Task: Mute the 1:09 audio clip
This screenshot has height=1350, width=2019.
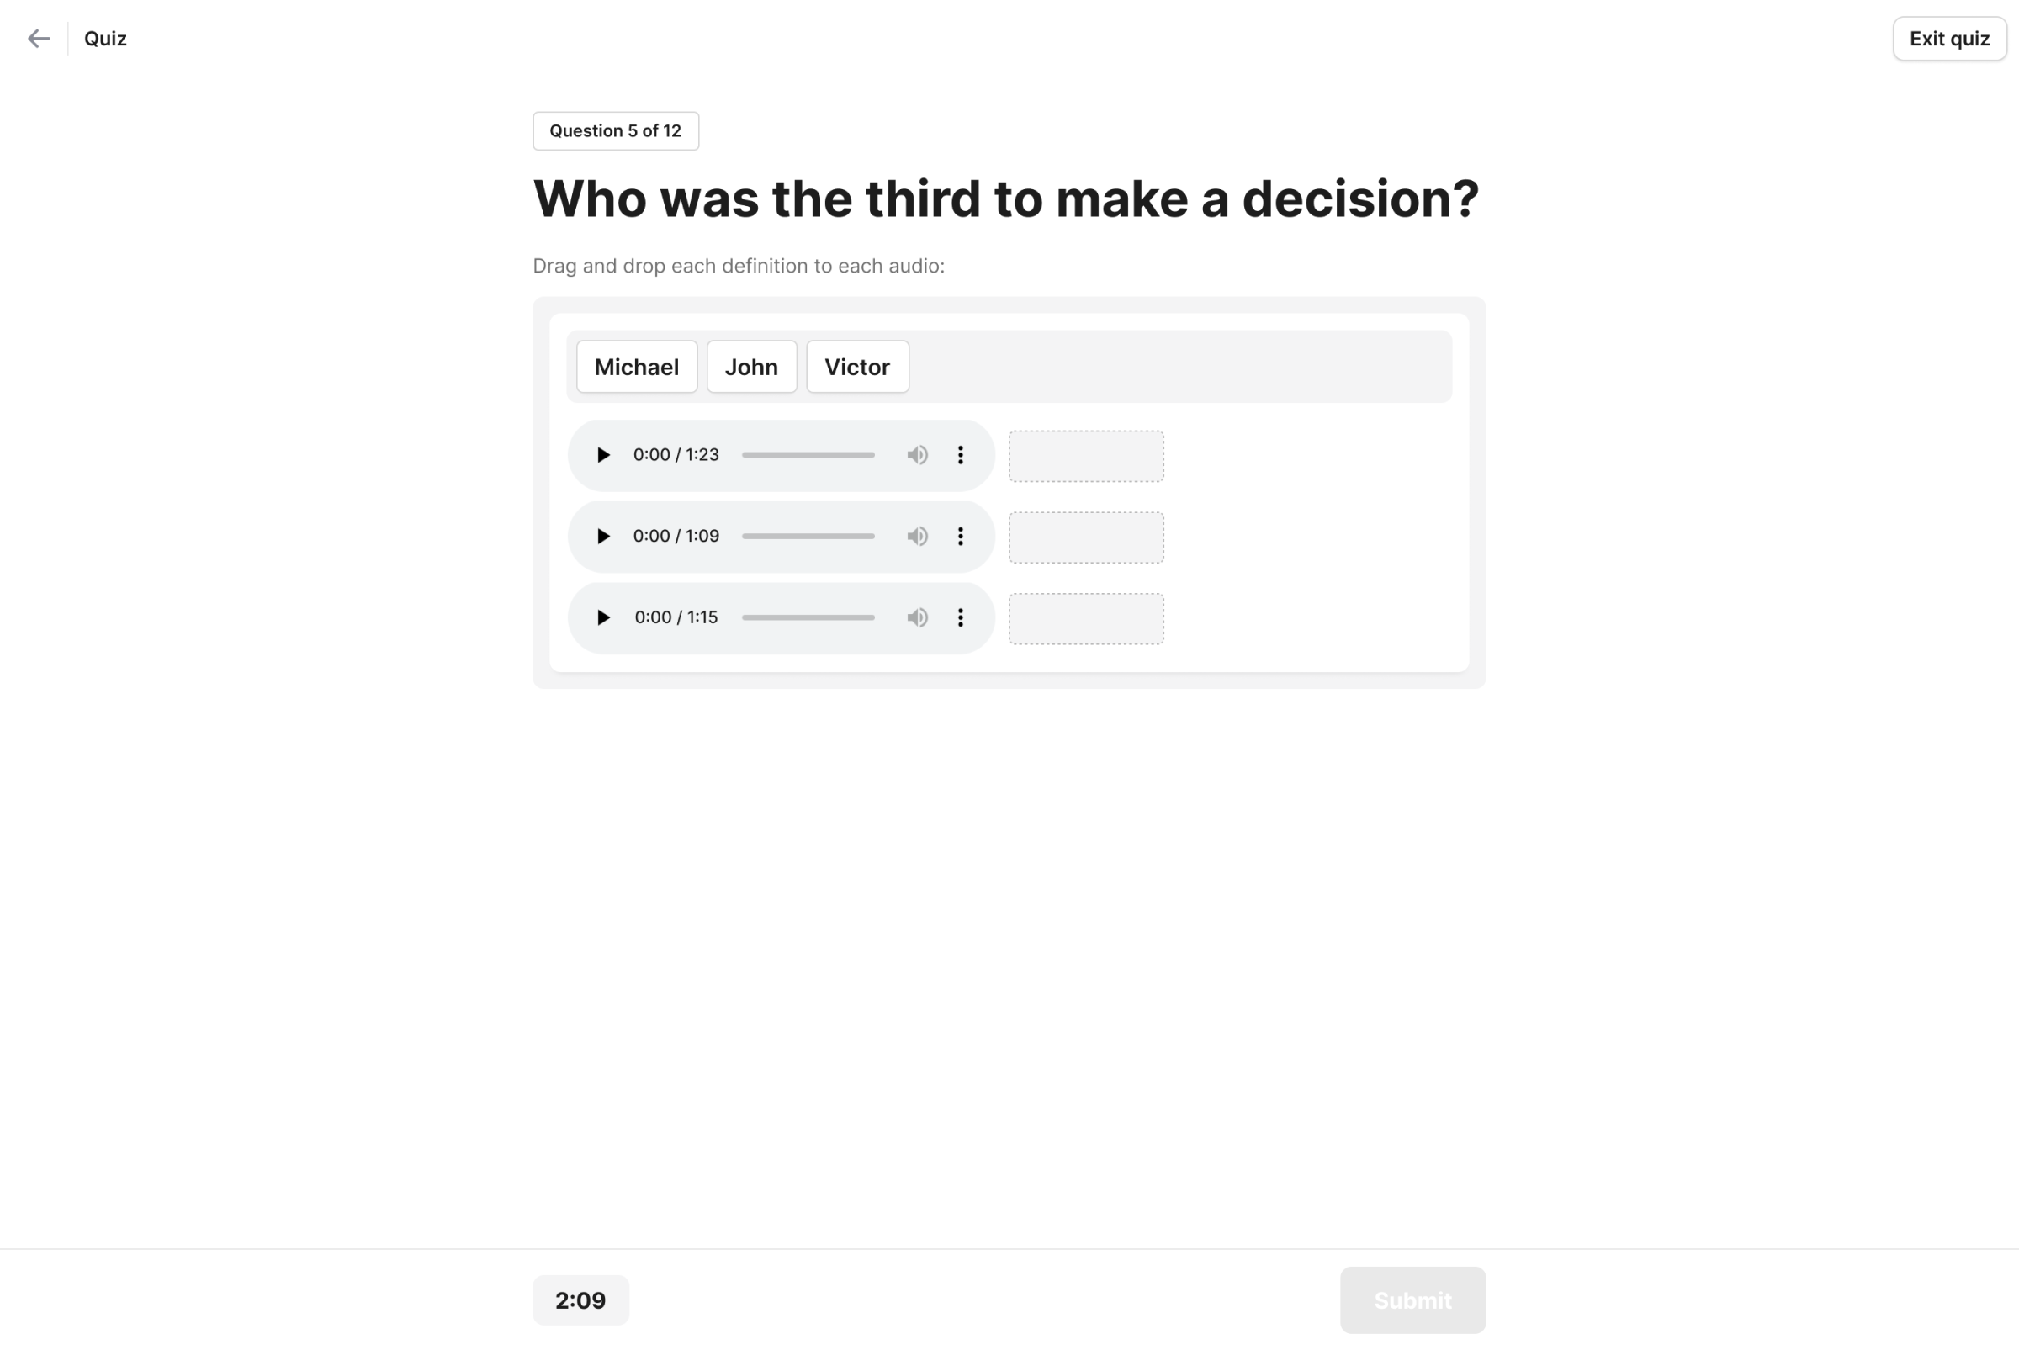Action: (917, 537)
